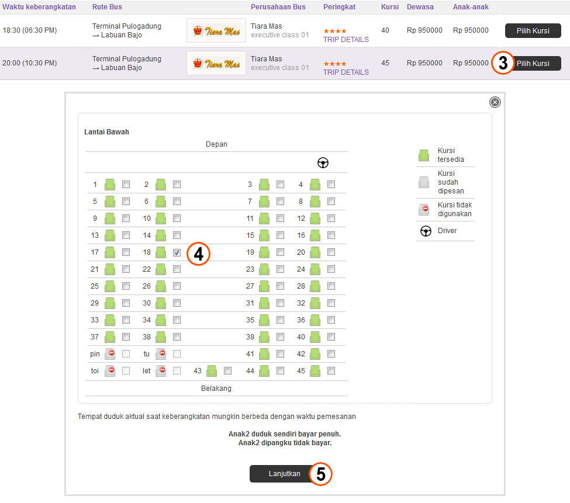The height and width of the screenshot is (503, 570).
Task: Click the Kursi column header
Action: [x=390, y=7]
